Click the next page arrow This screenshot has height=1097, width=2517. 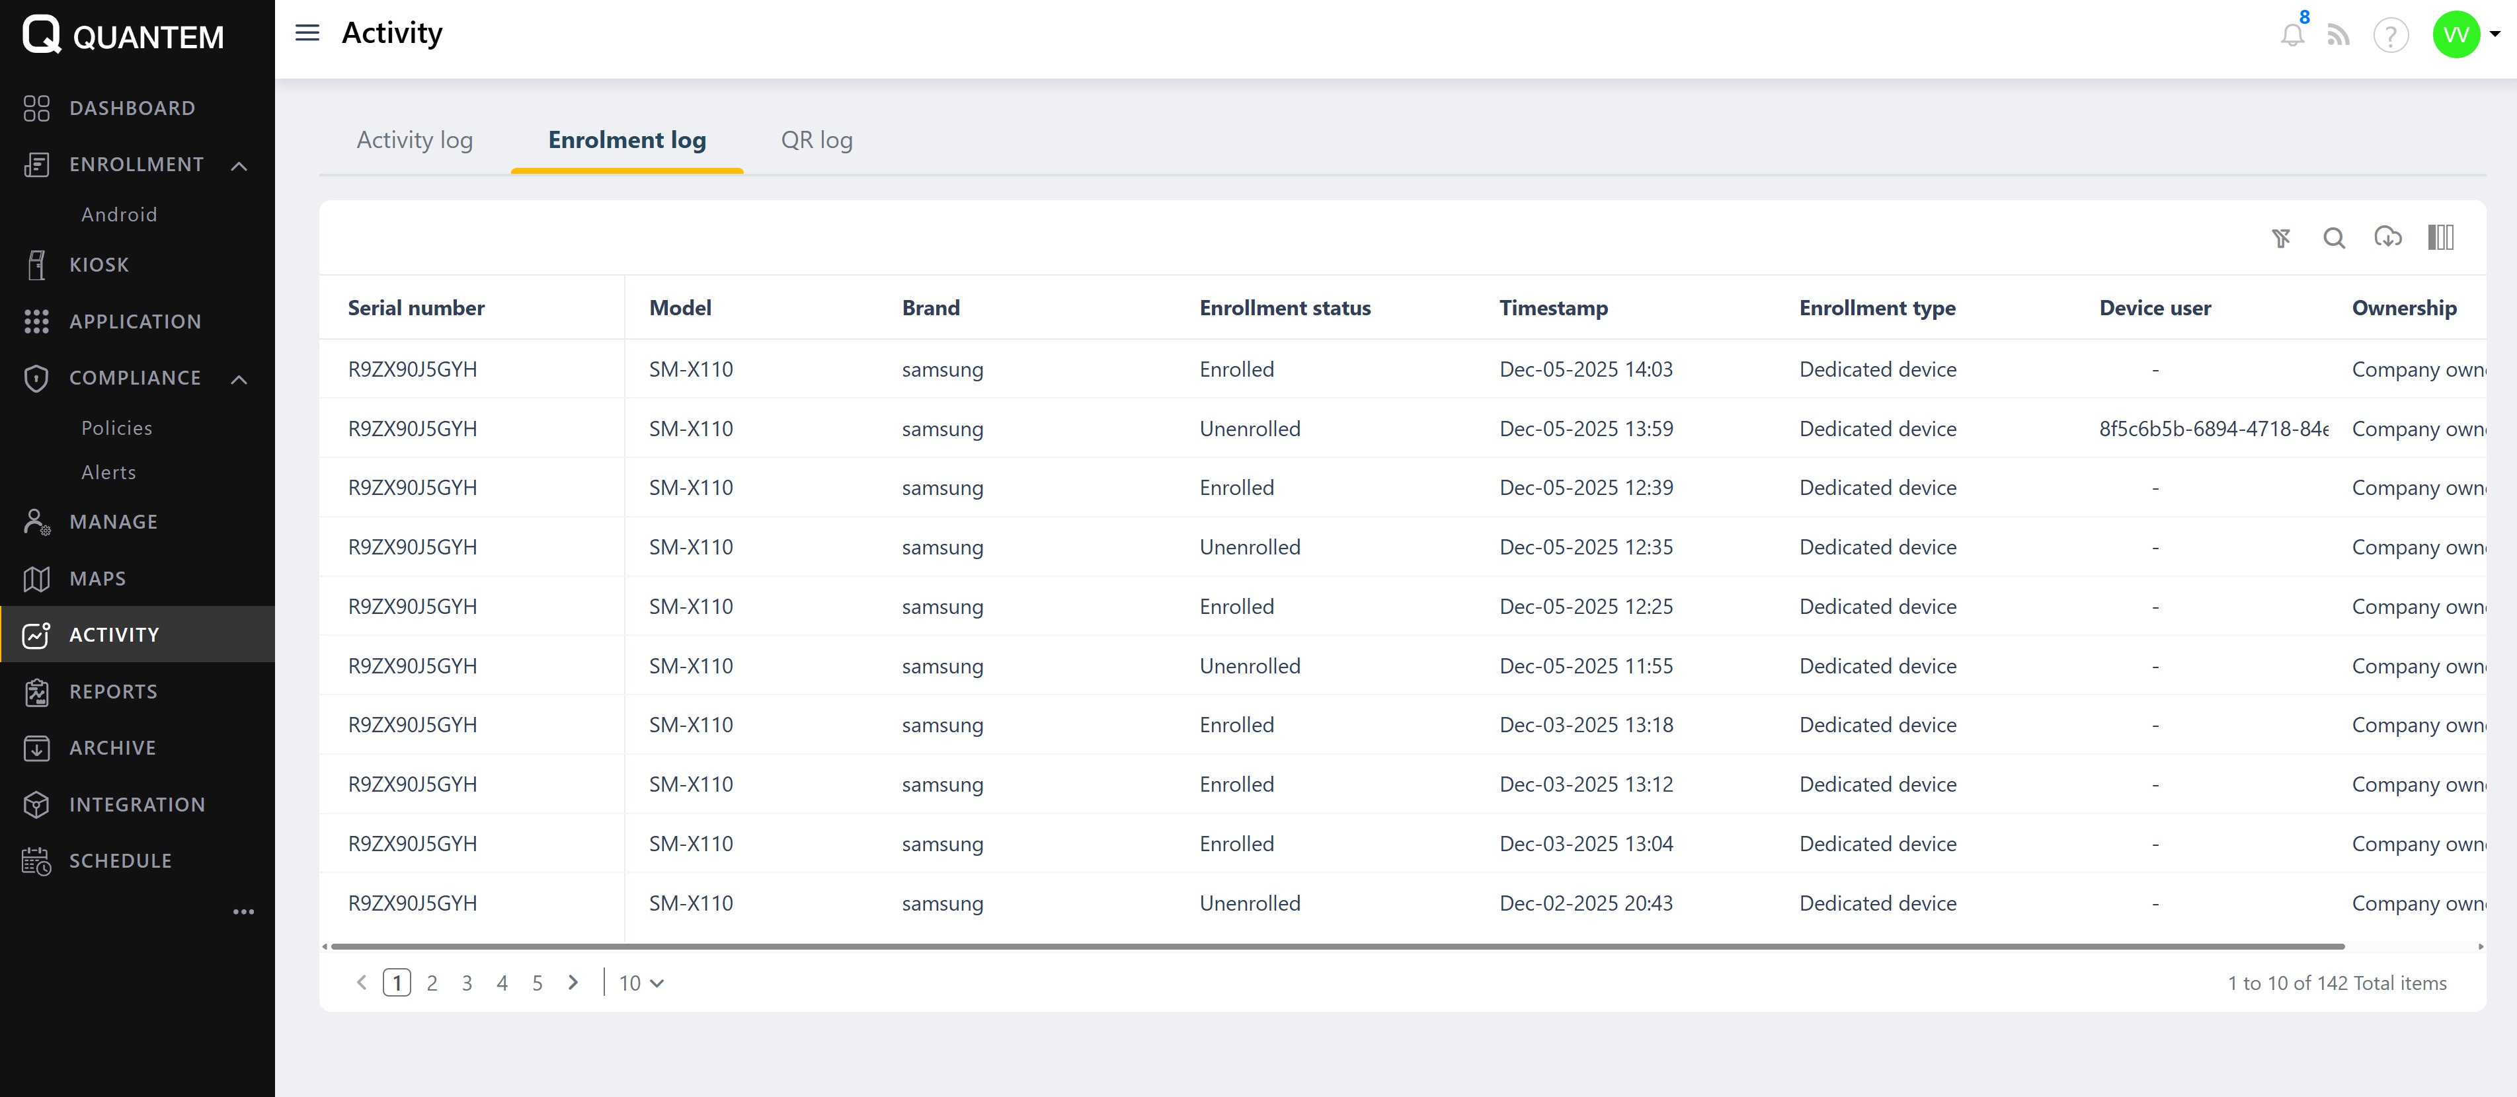(574, 983)
